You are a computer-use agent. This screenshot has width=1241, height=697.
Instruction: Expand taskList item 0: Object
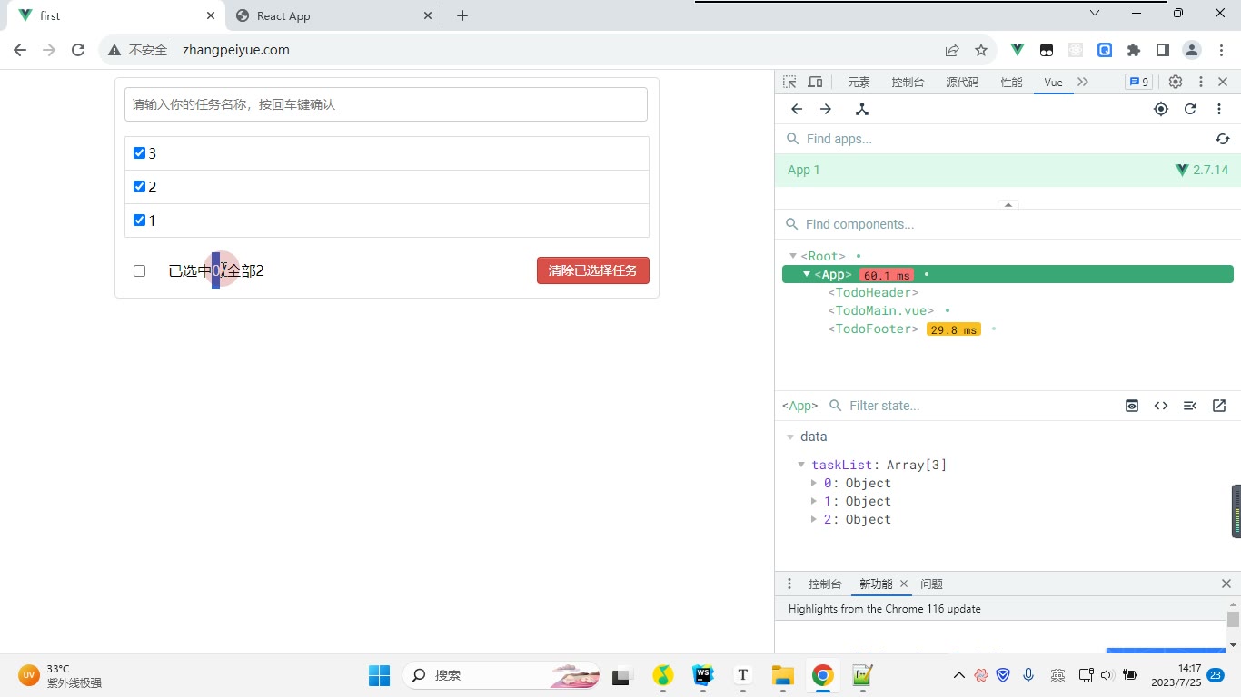pos(815,483)
